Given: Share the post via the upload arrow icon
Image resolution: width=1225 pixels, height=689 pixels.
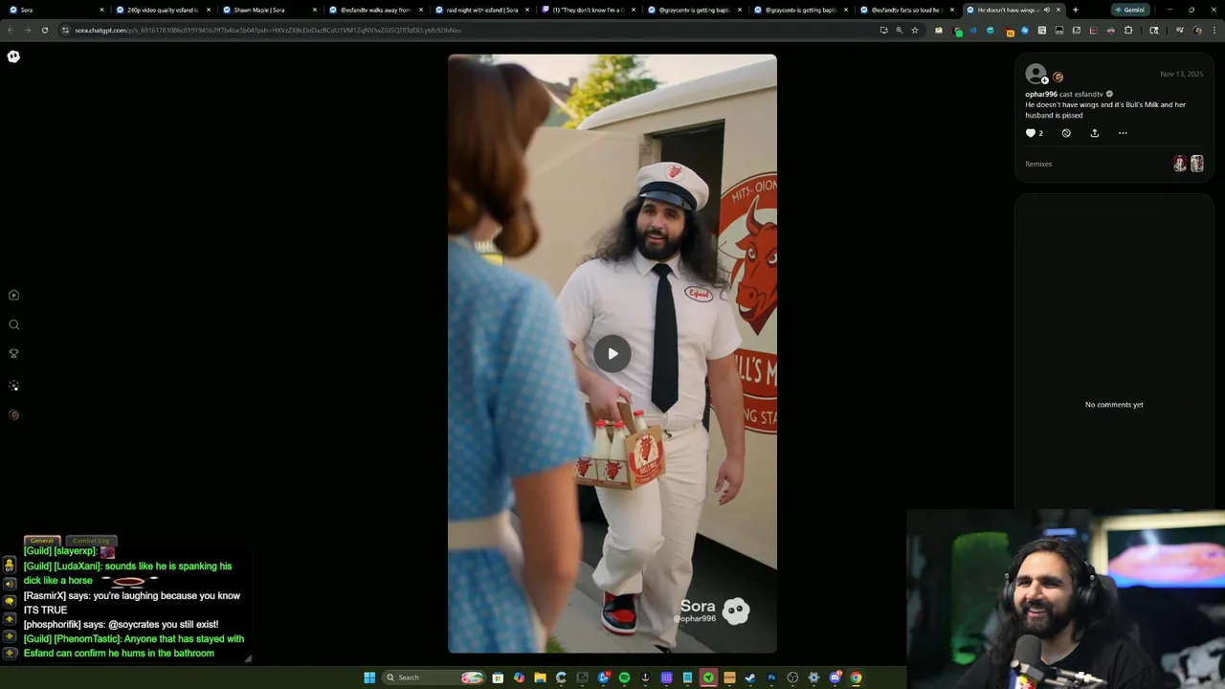Looking at the screenshot, I should 1095,133.
